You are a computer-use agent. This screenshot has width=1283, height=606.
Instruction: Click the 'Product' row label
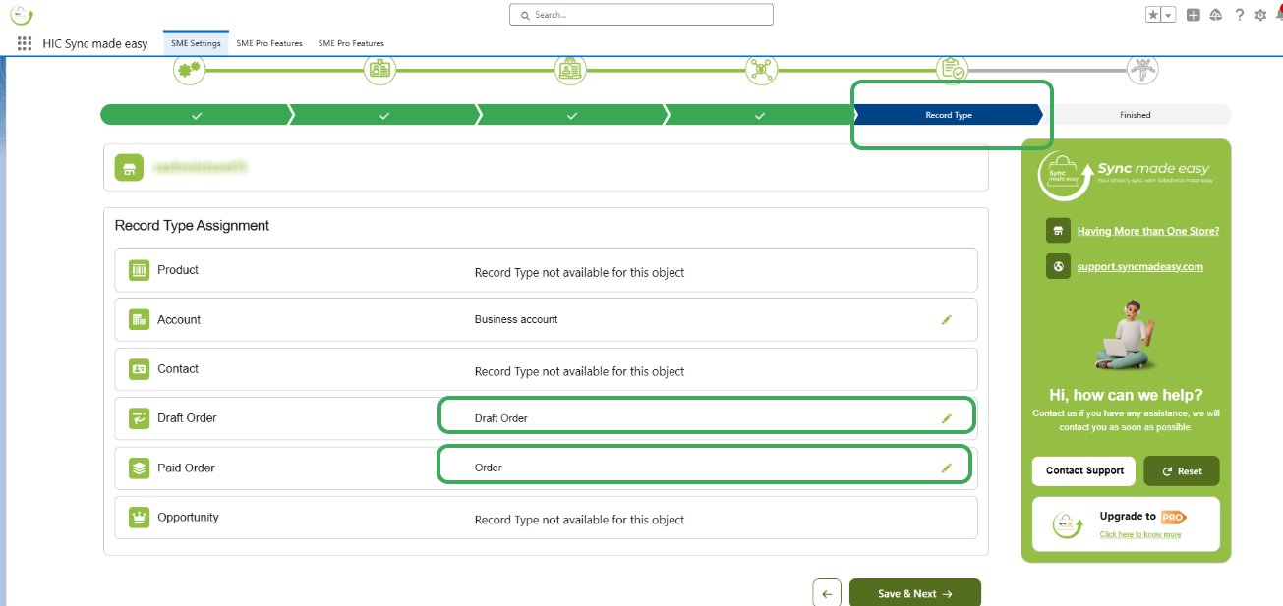pos(178,270)
